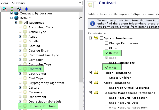Screen dimensions: 159x110
Task: Click the Asset Permissions folder icon
Action: click(x=96, y=82)
